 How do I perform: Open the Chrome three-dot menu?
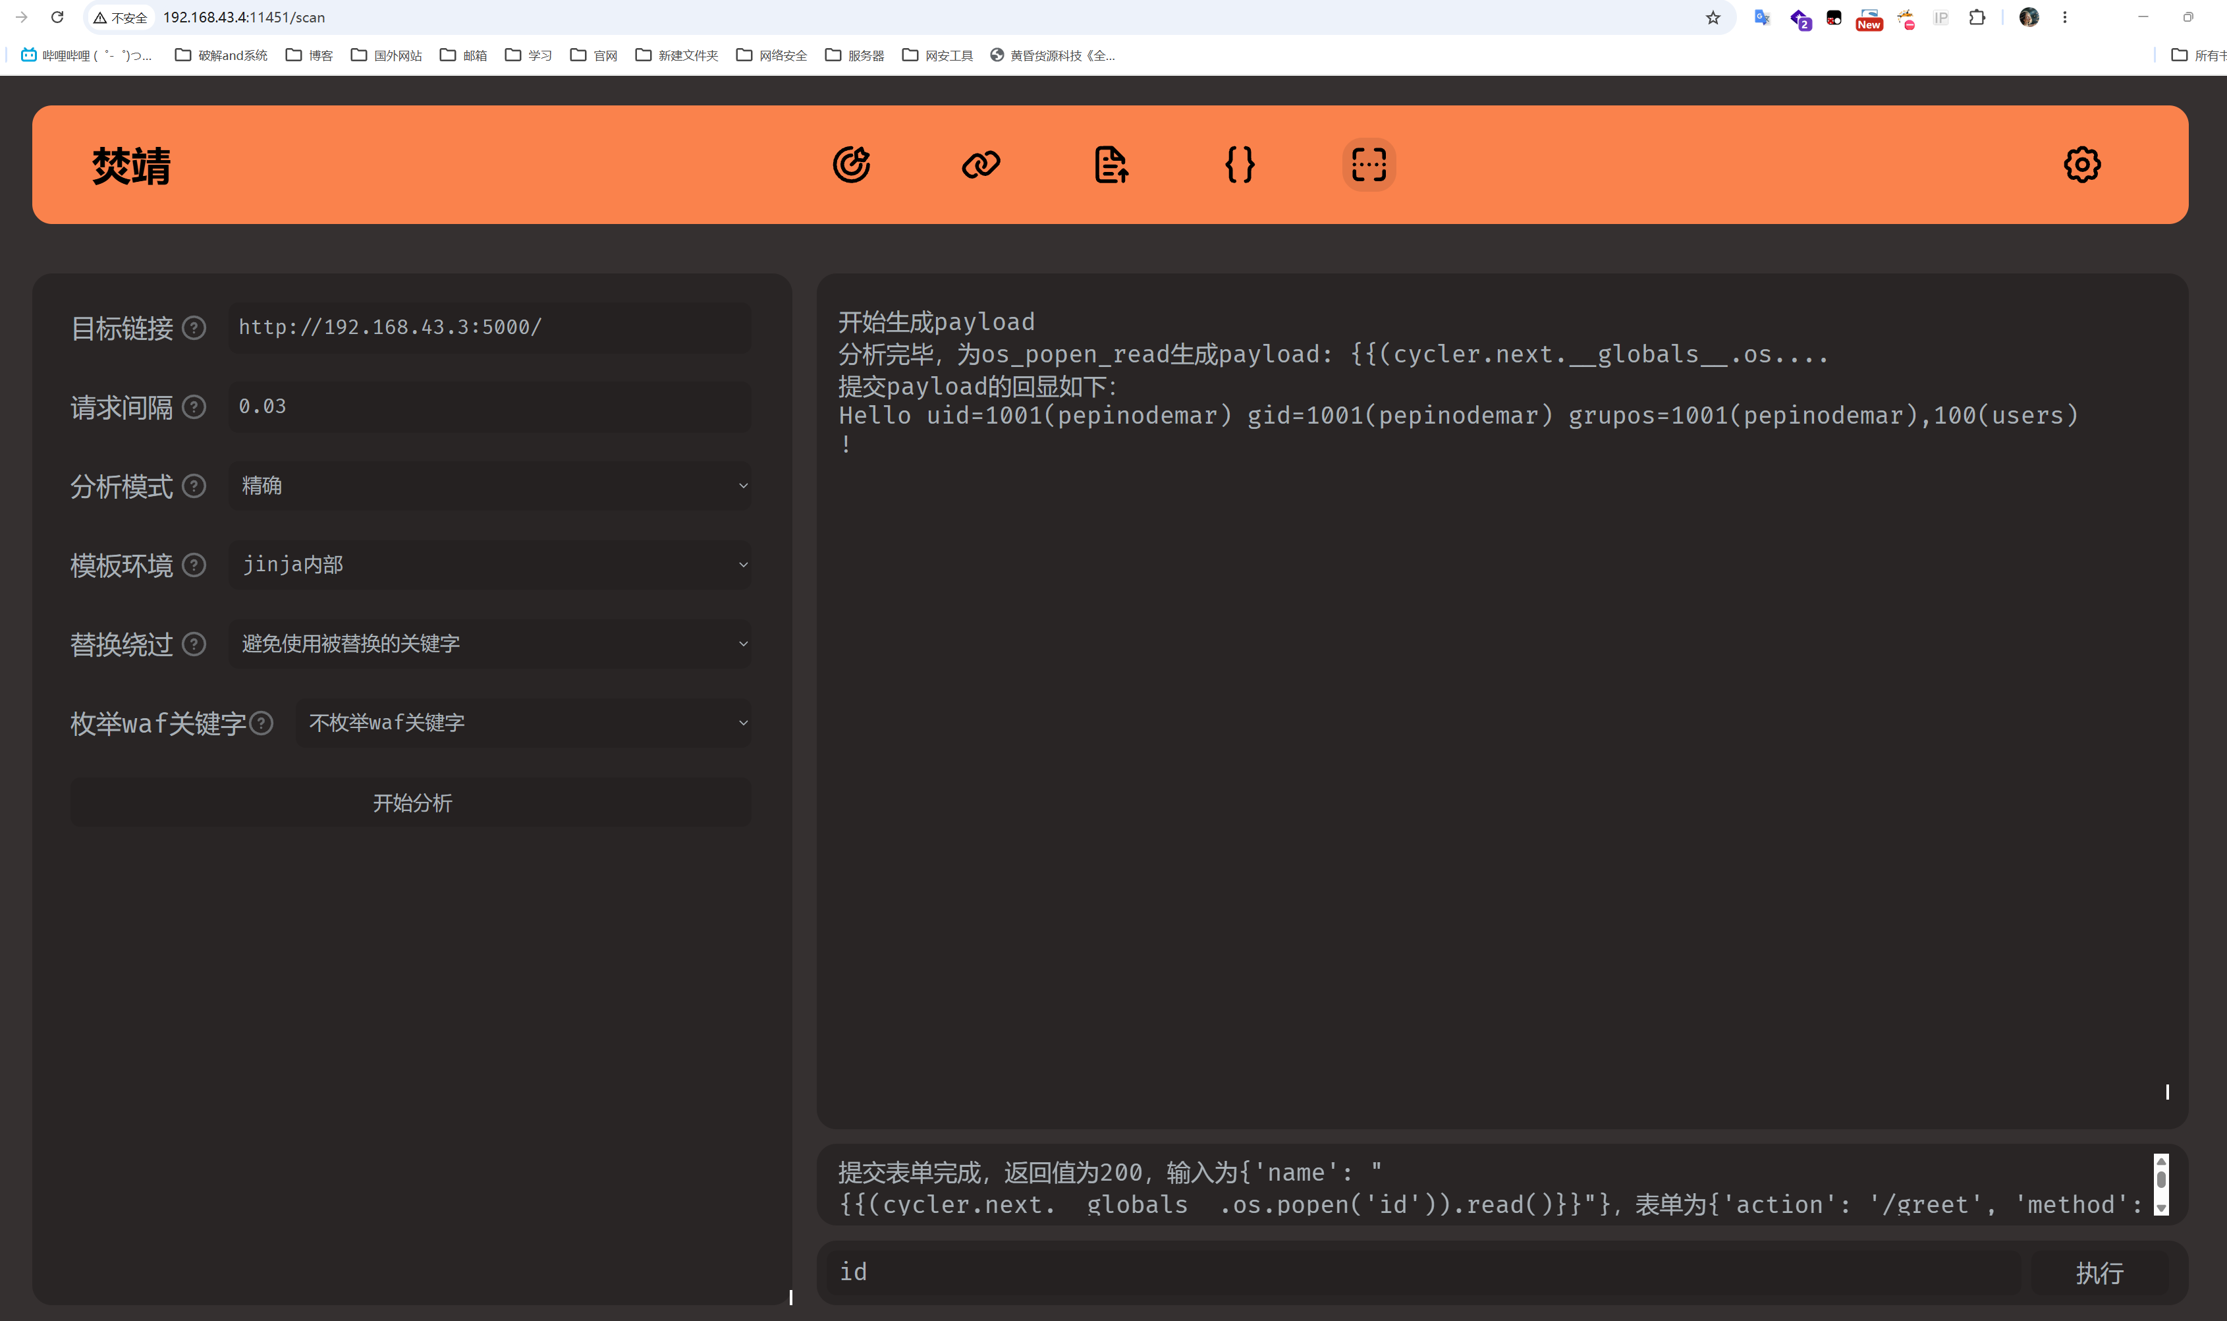pos(2065,18)
